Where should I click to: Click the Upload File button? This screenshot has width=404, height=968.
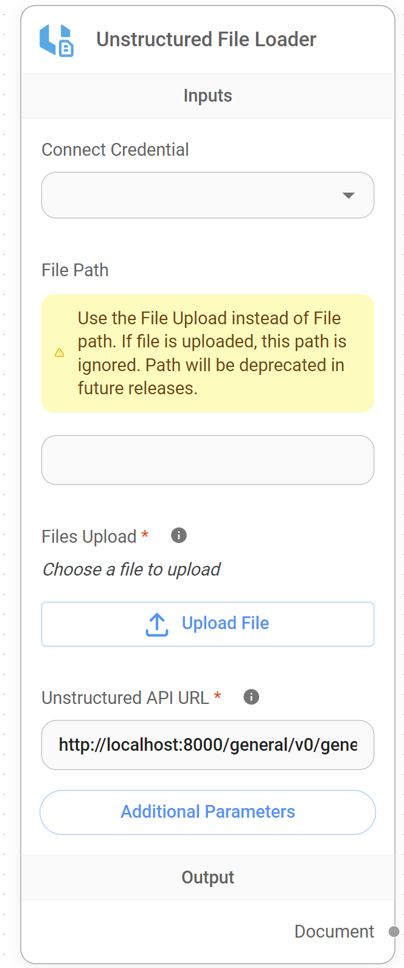pyautogui.click(x=207, y=623)
